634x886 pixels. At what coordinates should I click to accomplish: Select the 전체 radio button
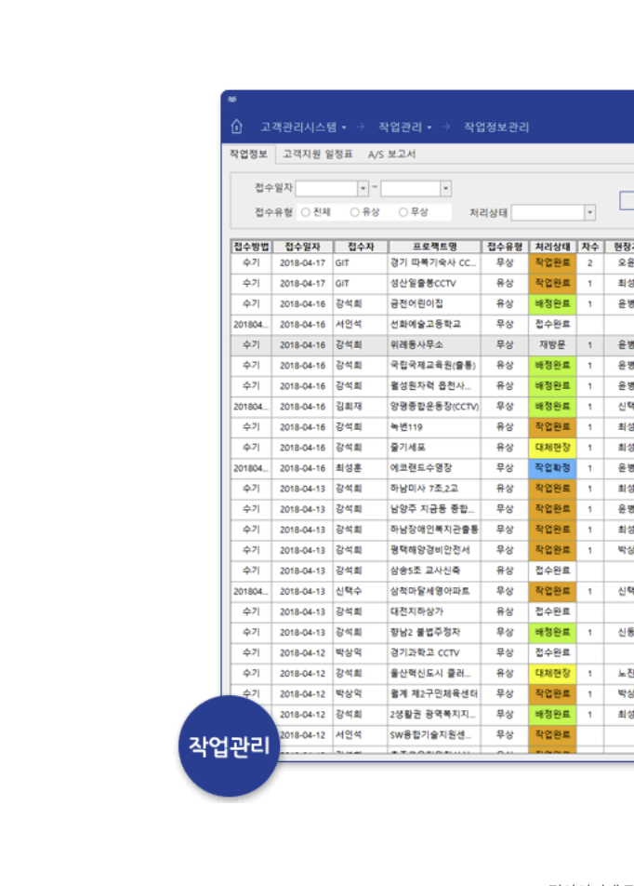(x=305, y=212)
